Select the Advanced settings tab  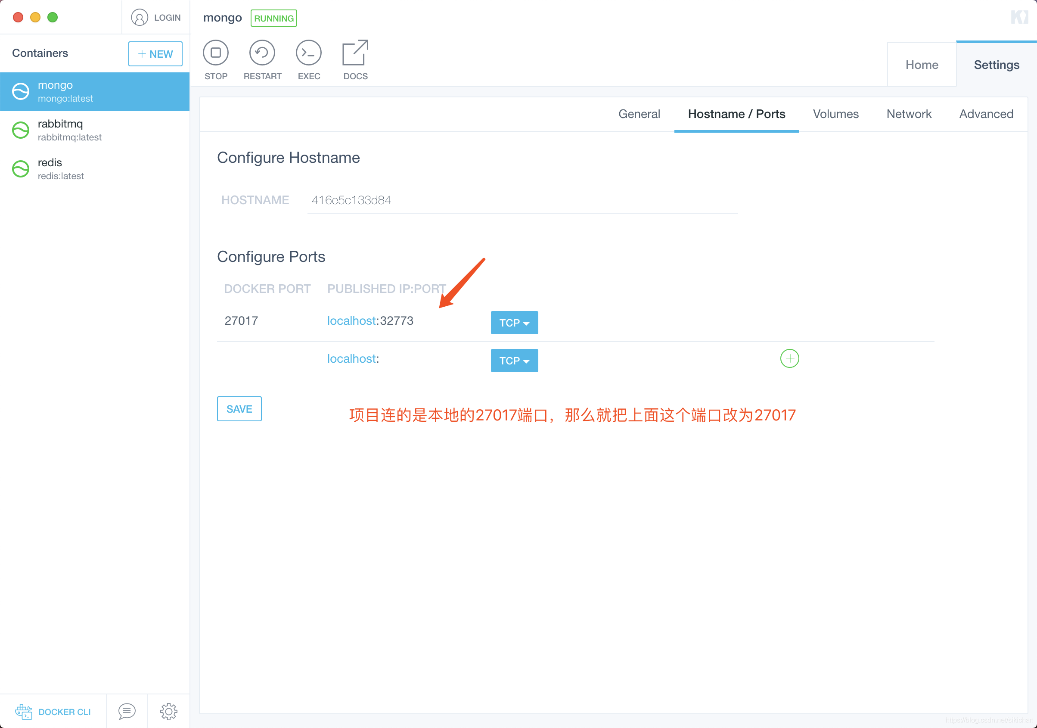[985, 114]
